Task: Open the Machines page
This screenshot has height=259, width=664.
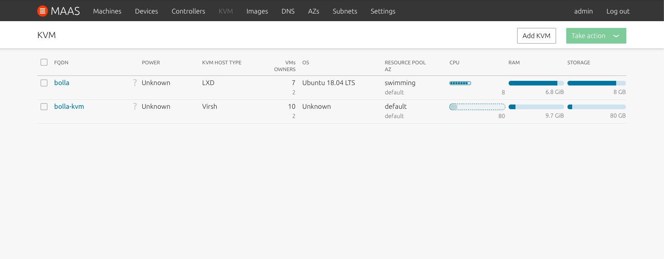Action: click(x=107, y=11)
